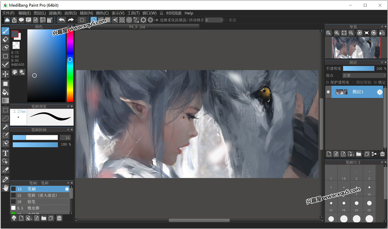Enable the 锁定 lock layer checkbox
This screenshot has width=388, height=229.
coord(375,82)
